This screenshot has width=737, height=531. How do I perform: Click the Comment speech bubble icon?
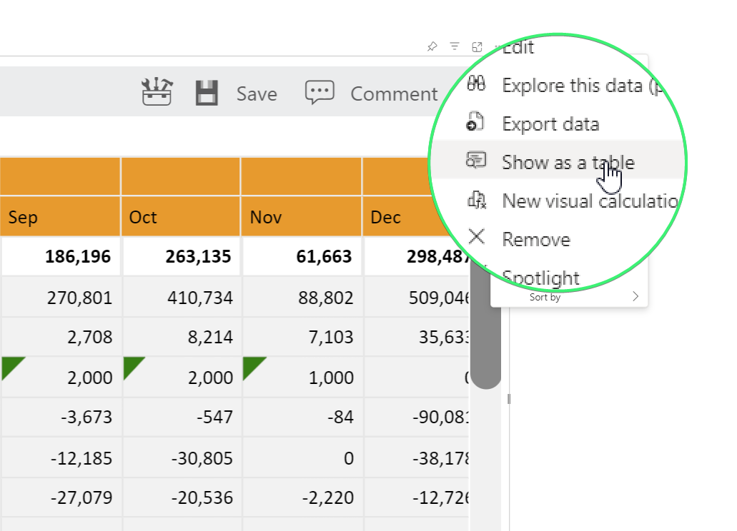coord(320,93)
